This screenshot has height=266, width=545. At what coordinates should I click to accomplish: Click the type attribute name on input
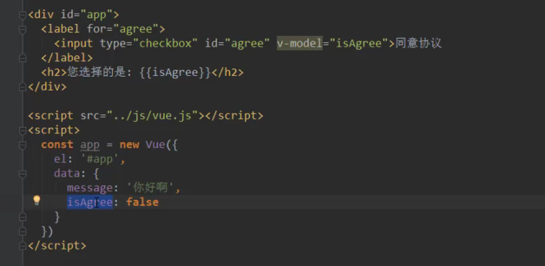(113, 43)
